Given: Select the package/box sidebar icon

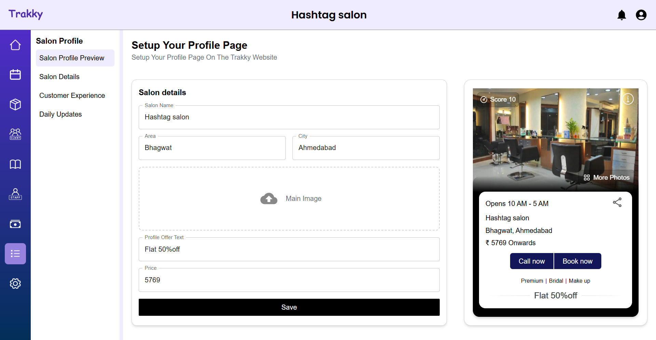Looking at the screenshot, I should (15, 104).
